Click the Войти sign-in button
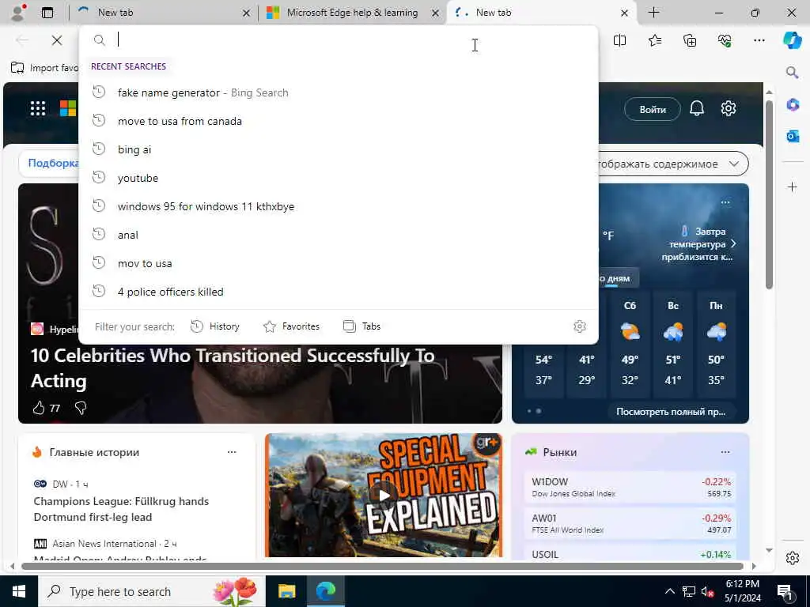The height and width of the screenshot is (607, 810). pos(653,109)
